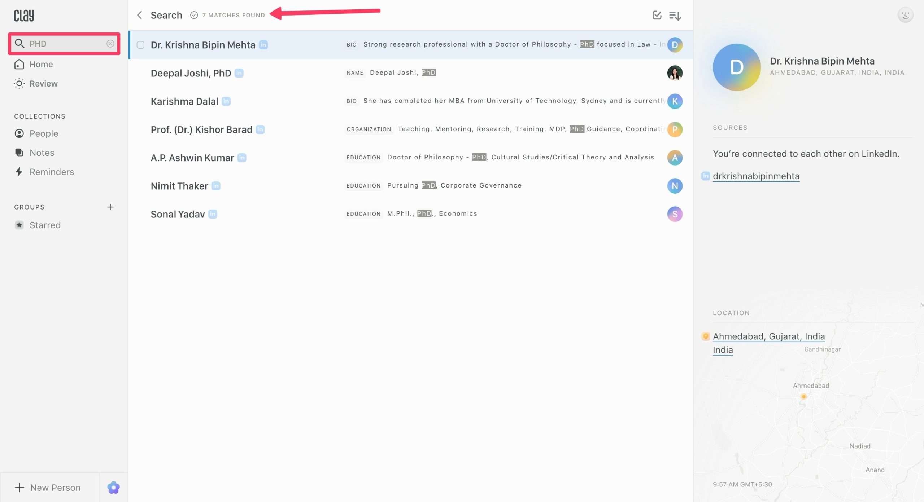Click the P avatar for Kishor Barad
924x502 pixels.
(675, 129)
